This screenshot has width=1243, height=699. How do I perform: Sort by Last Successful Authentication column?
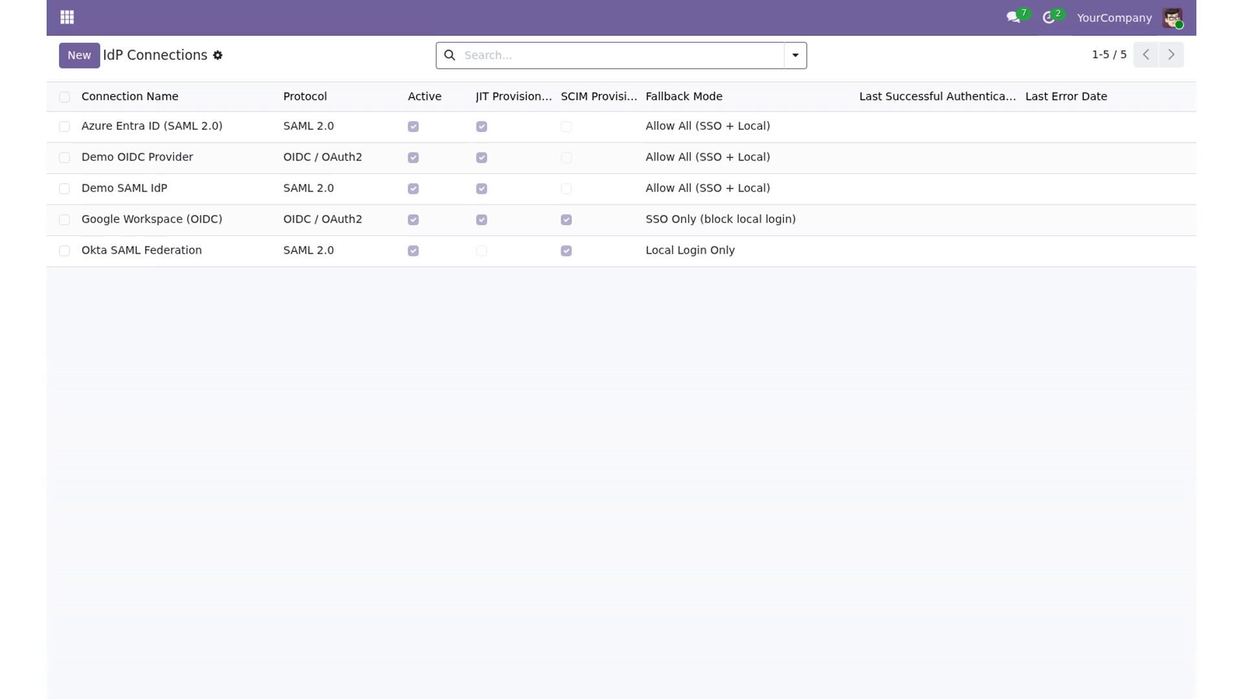(x=937, y=96)
